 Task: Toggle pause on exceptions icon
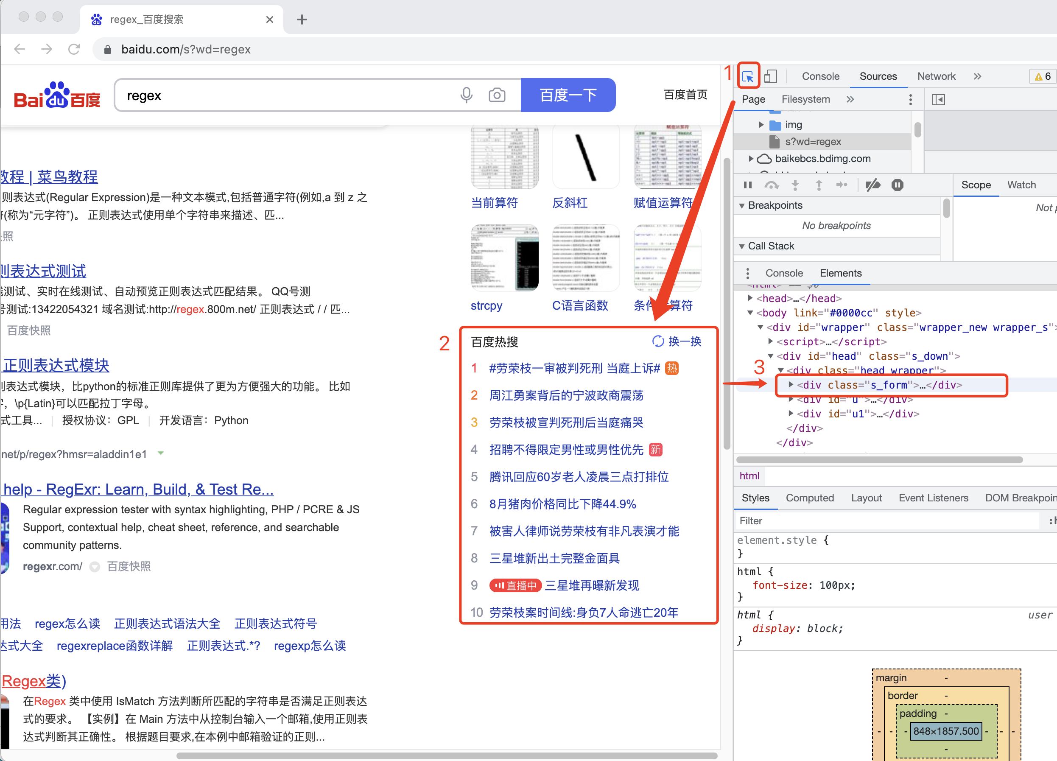pos(897,185)
